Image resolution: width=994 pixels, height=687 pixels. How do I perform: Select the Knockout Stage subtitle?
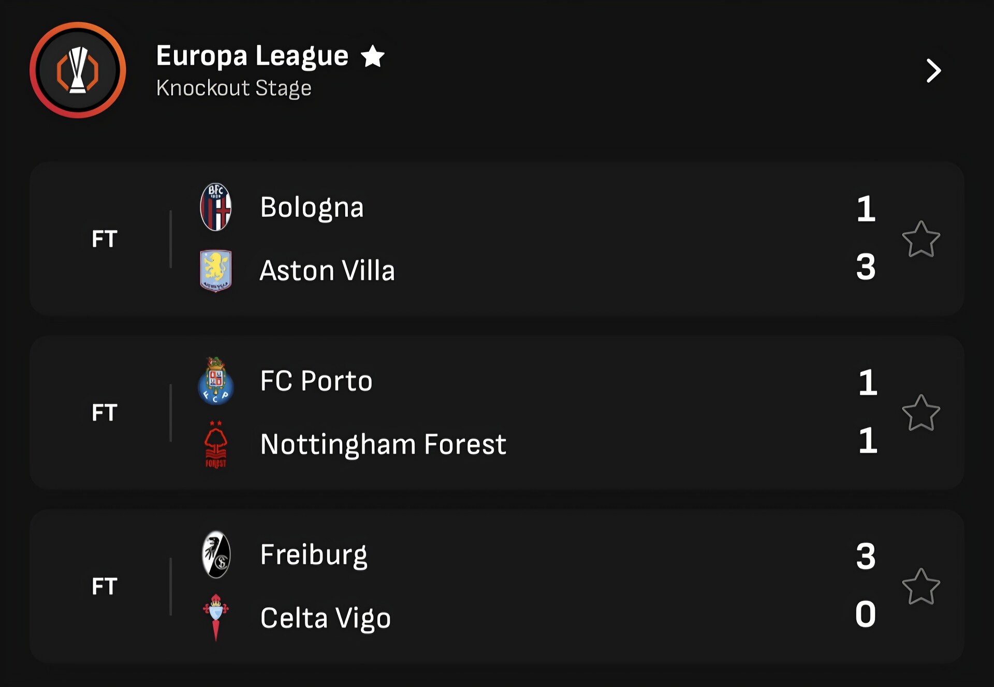pyautogui.click(x=234, y=88)
